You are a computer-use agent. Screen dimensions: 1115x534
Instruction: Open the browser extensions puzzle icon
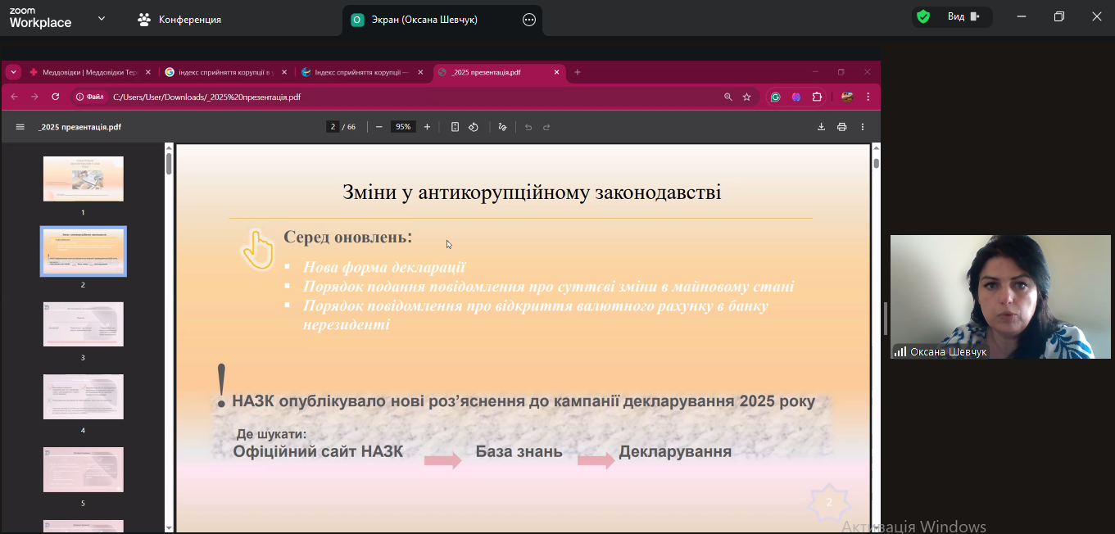[817, 97]
